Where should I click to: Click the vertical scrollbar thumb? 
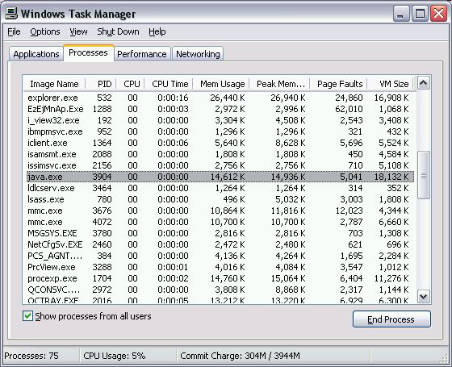tap(424, 175)
